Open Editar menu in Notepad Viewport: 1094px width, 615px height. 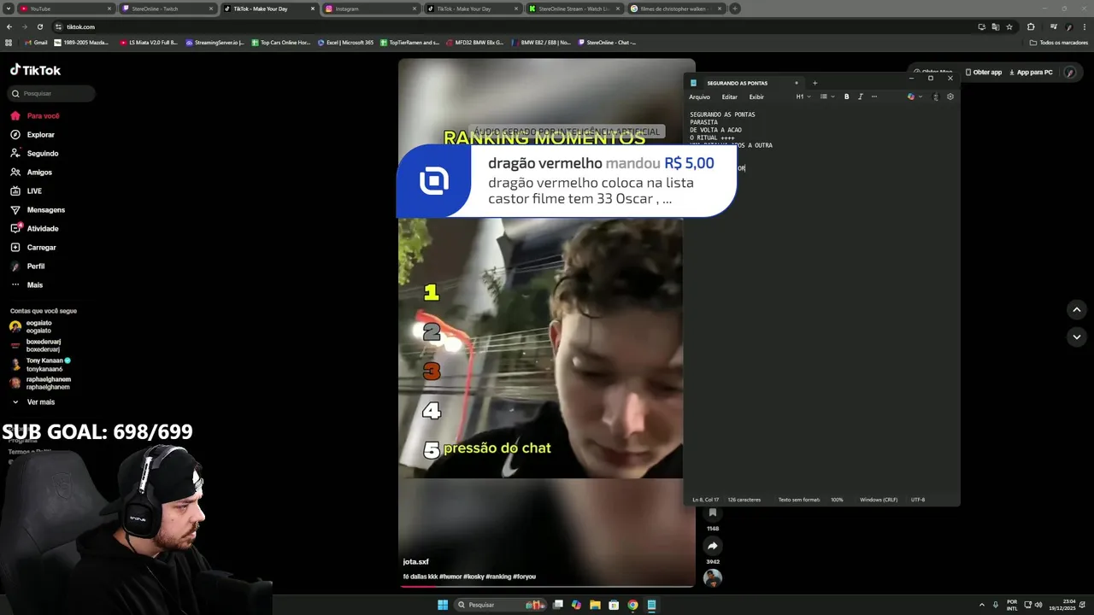point(729,97)
